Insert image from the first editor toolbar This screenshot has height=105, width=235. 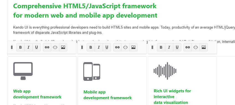tap(63, 47)
